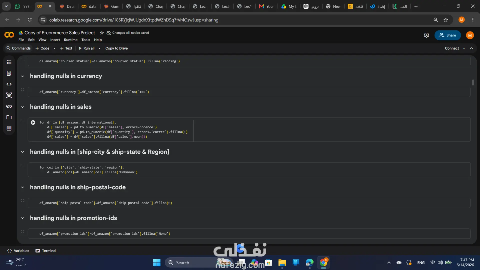The image size is (480, 270).
Task: Open the Google account avatar in Colab
Action: pos(470,35)
